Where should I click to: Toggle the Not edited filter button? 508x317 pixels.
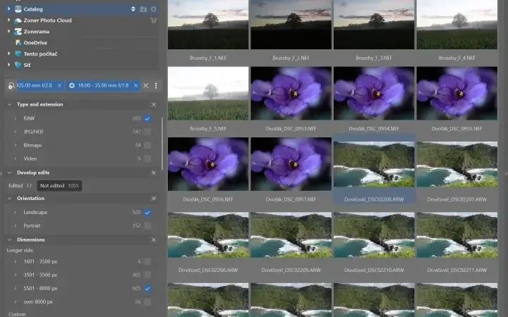(59, 186)
